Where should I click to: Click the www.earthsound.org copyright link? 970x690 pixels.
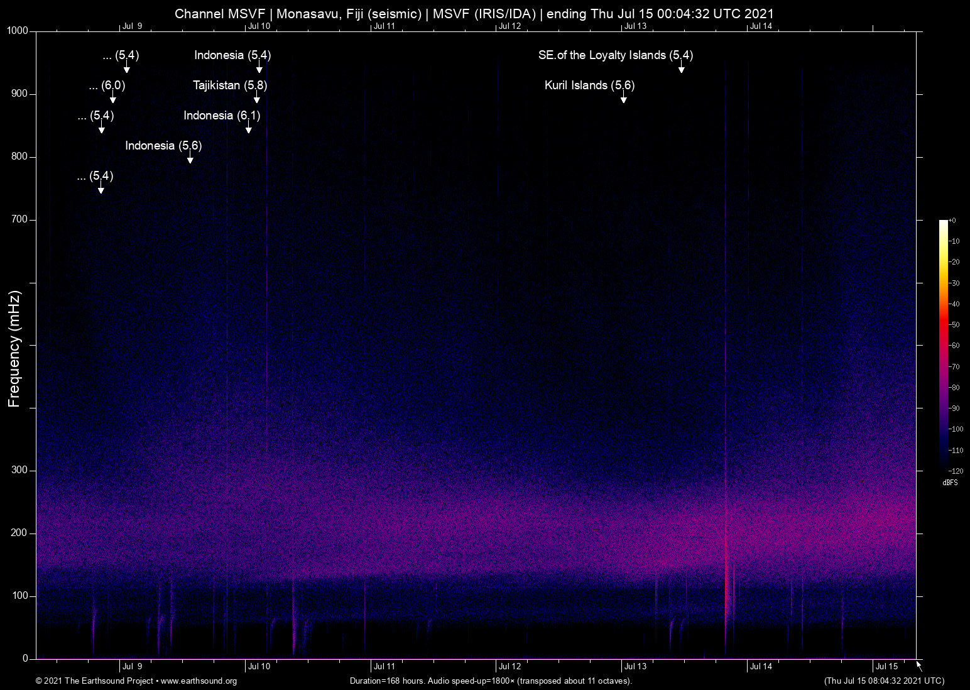coord(199,681)
